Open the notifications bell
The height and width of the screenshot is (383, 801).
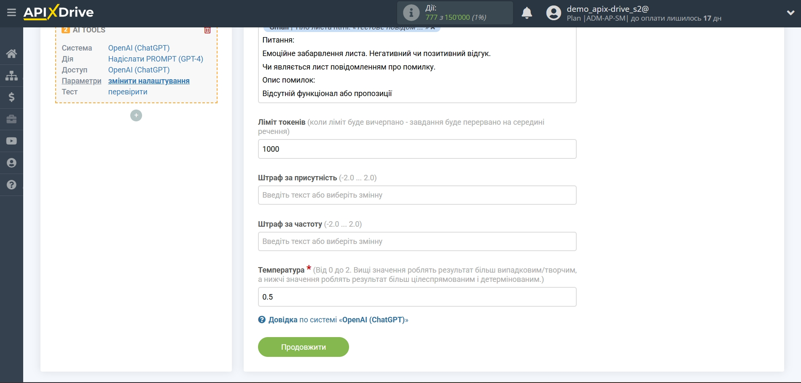point(527,13)
